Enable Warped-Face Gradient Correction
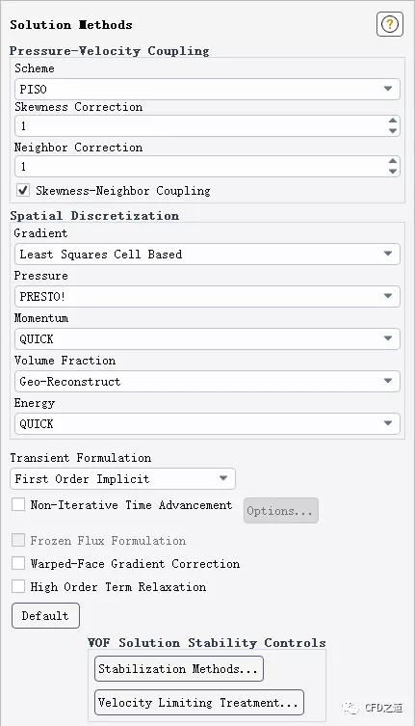The height and width of the screenshot is (726, 415). (x=18, y=563)
